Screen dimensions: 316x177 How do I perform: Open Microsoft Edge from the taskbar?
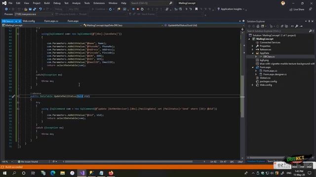[x=53, y=173]
